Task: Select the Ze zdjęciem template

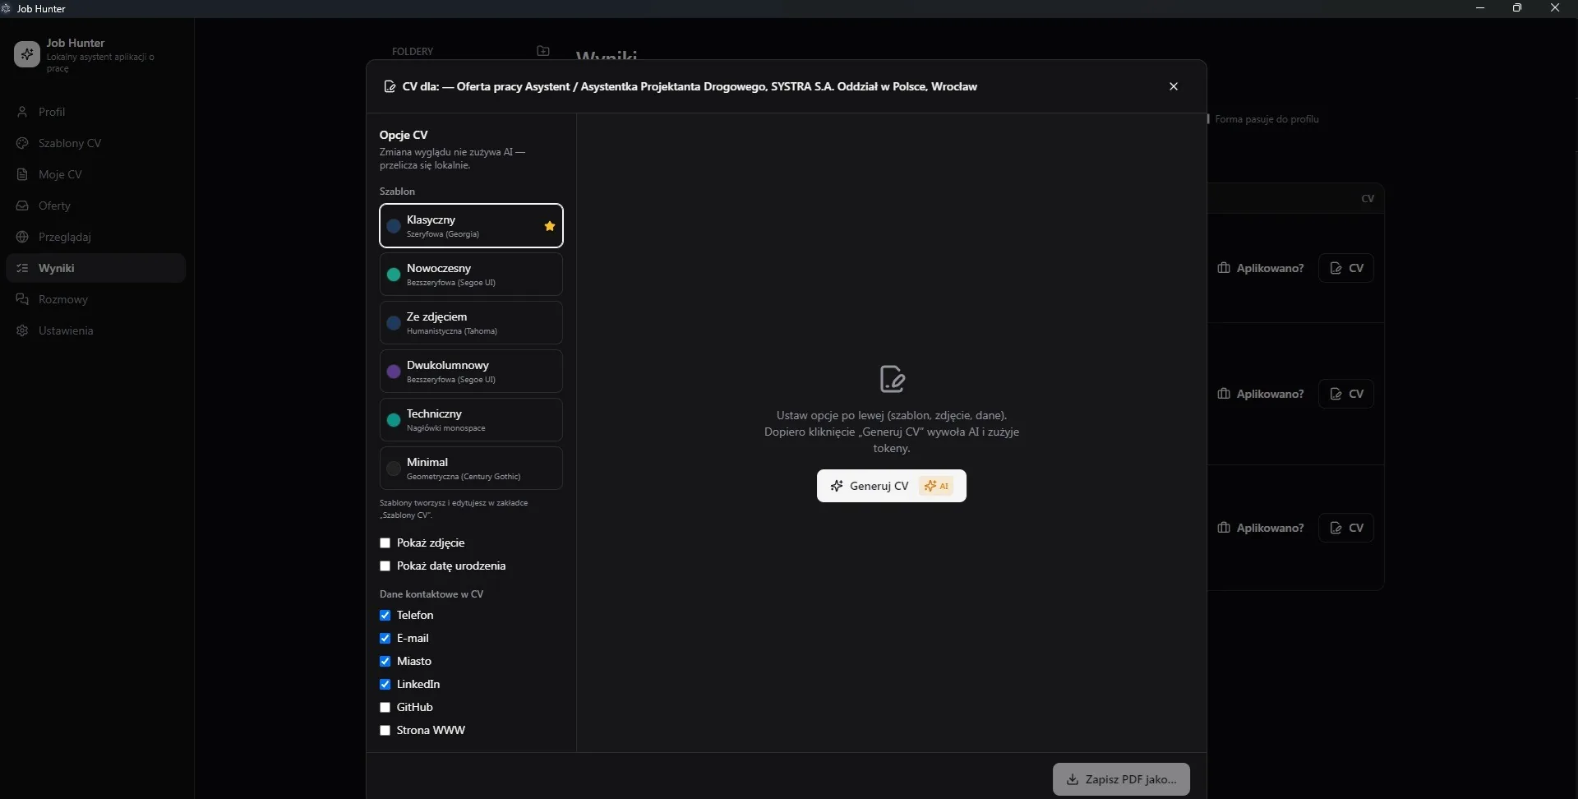Action: [471, 323]
